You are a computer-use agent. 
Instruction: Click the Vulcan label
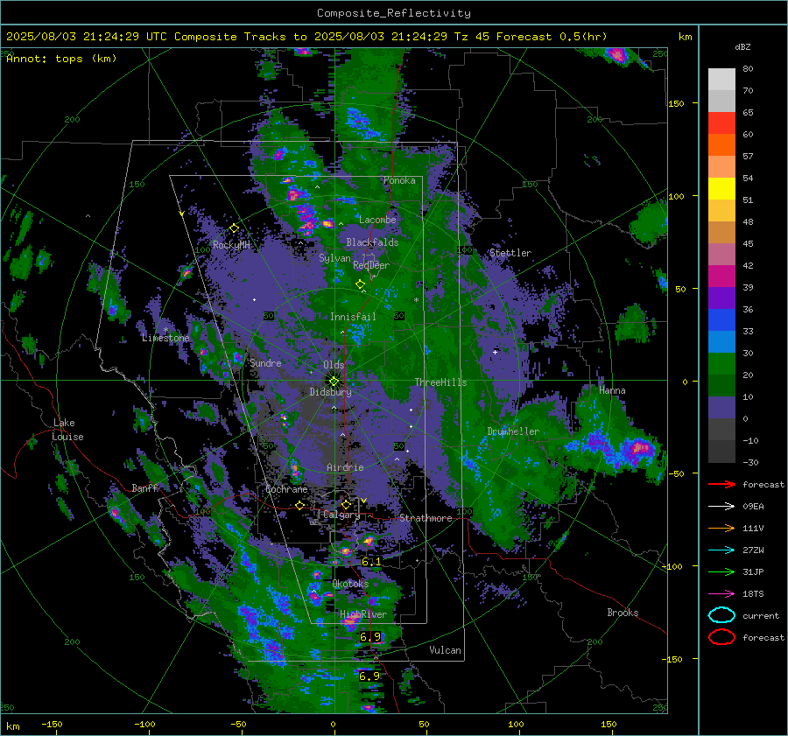[445, 650]
